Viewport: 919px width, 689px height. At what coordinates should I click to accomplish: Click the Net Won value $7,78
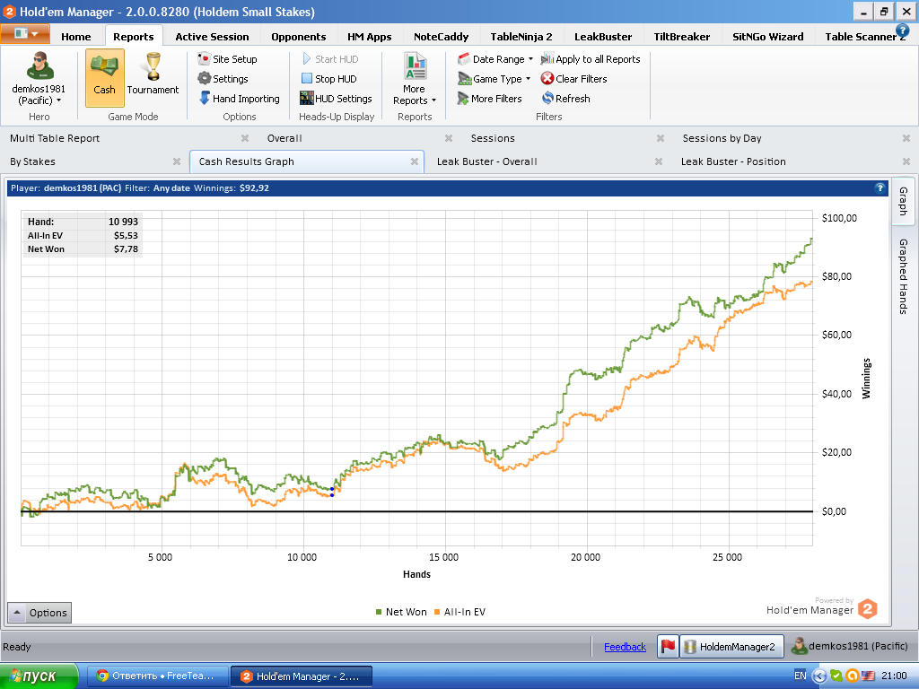coord(126,249)
